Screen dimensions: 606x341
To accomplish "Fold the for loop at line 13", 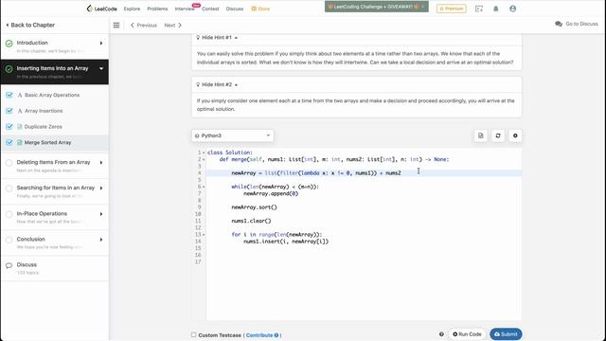I will pos(204,235).
